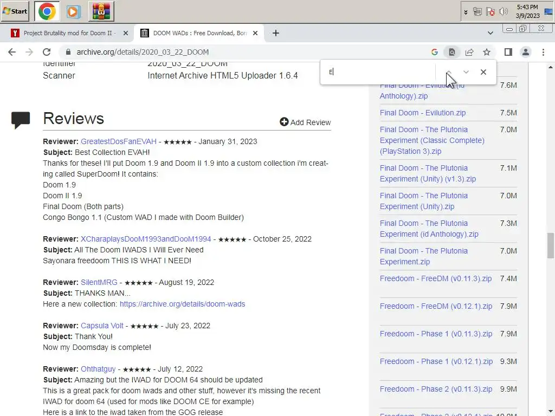Click the system tray flag monitor icon
555x416 pixels.
pos(477,12)
